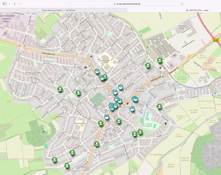Open the flower marker on Burgweg near Spessartring
This screenshot has height=175, width=221.
pos(60,89)
